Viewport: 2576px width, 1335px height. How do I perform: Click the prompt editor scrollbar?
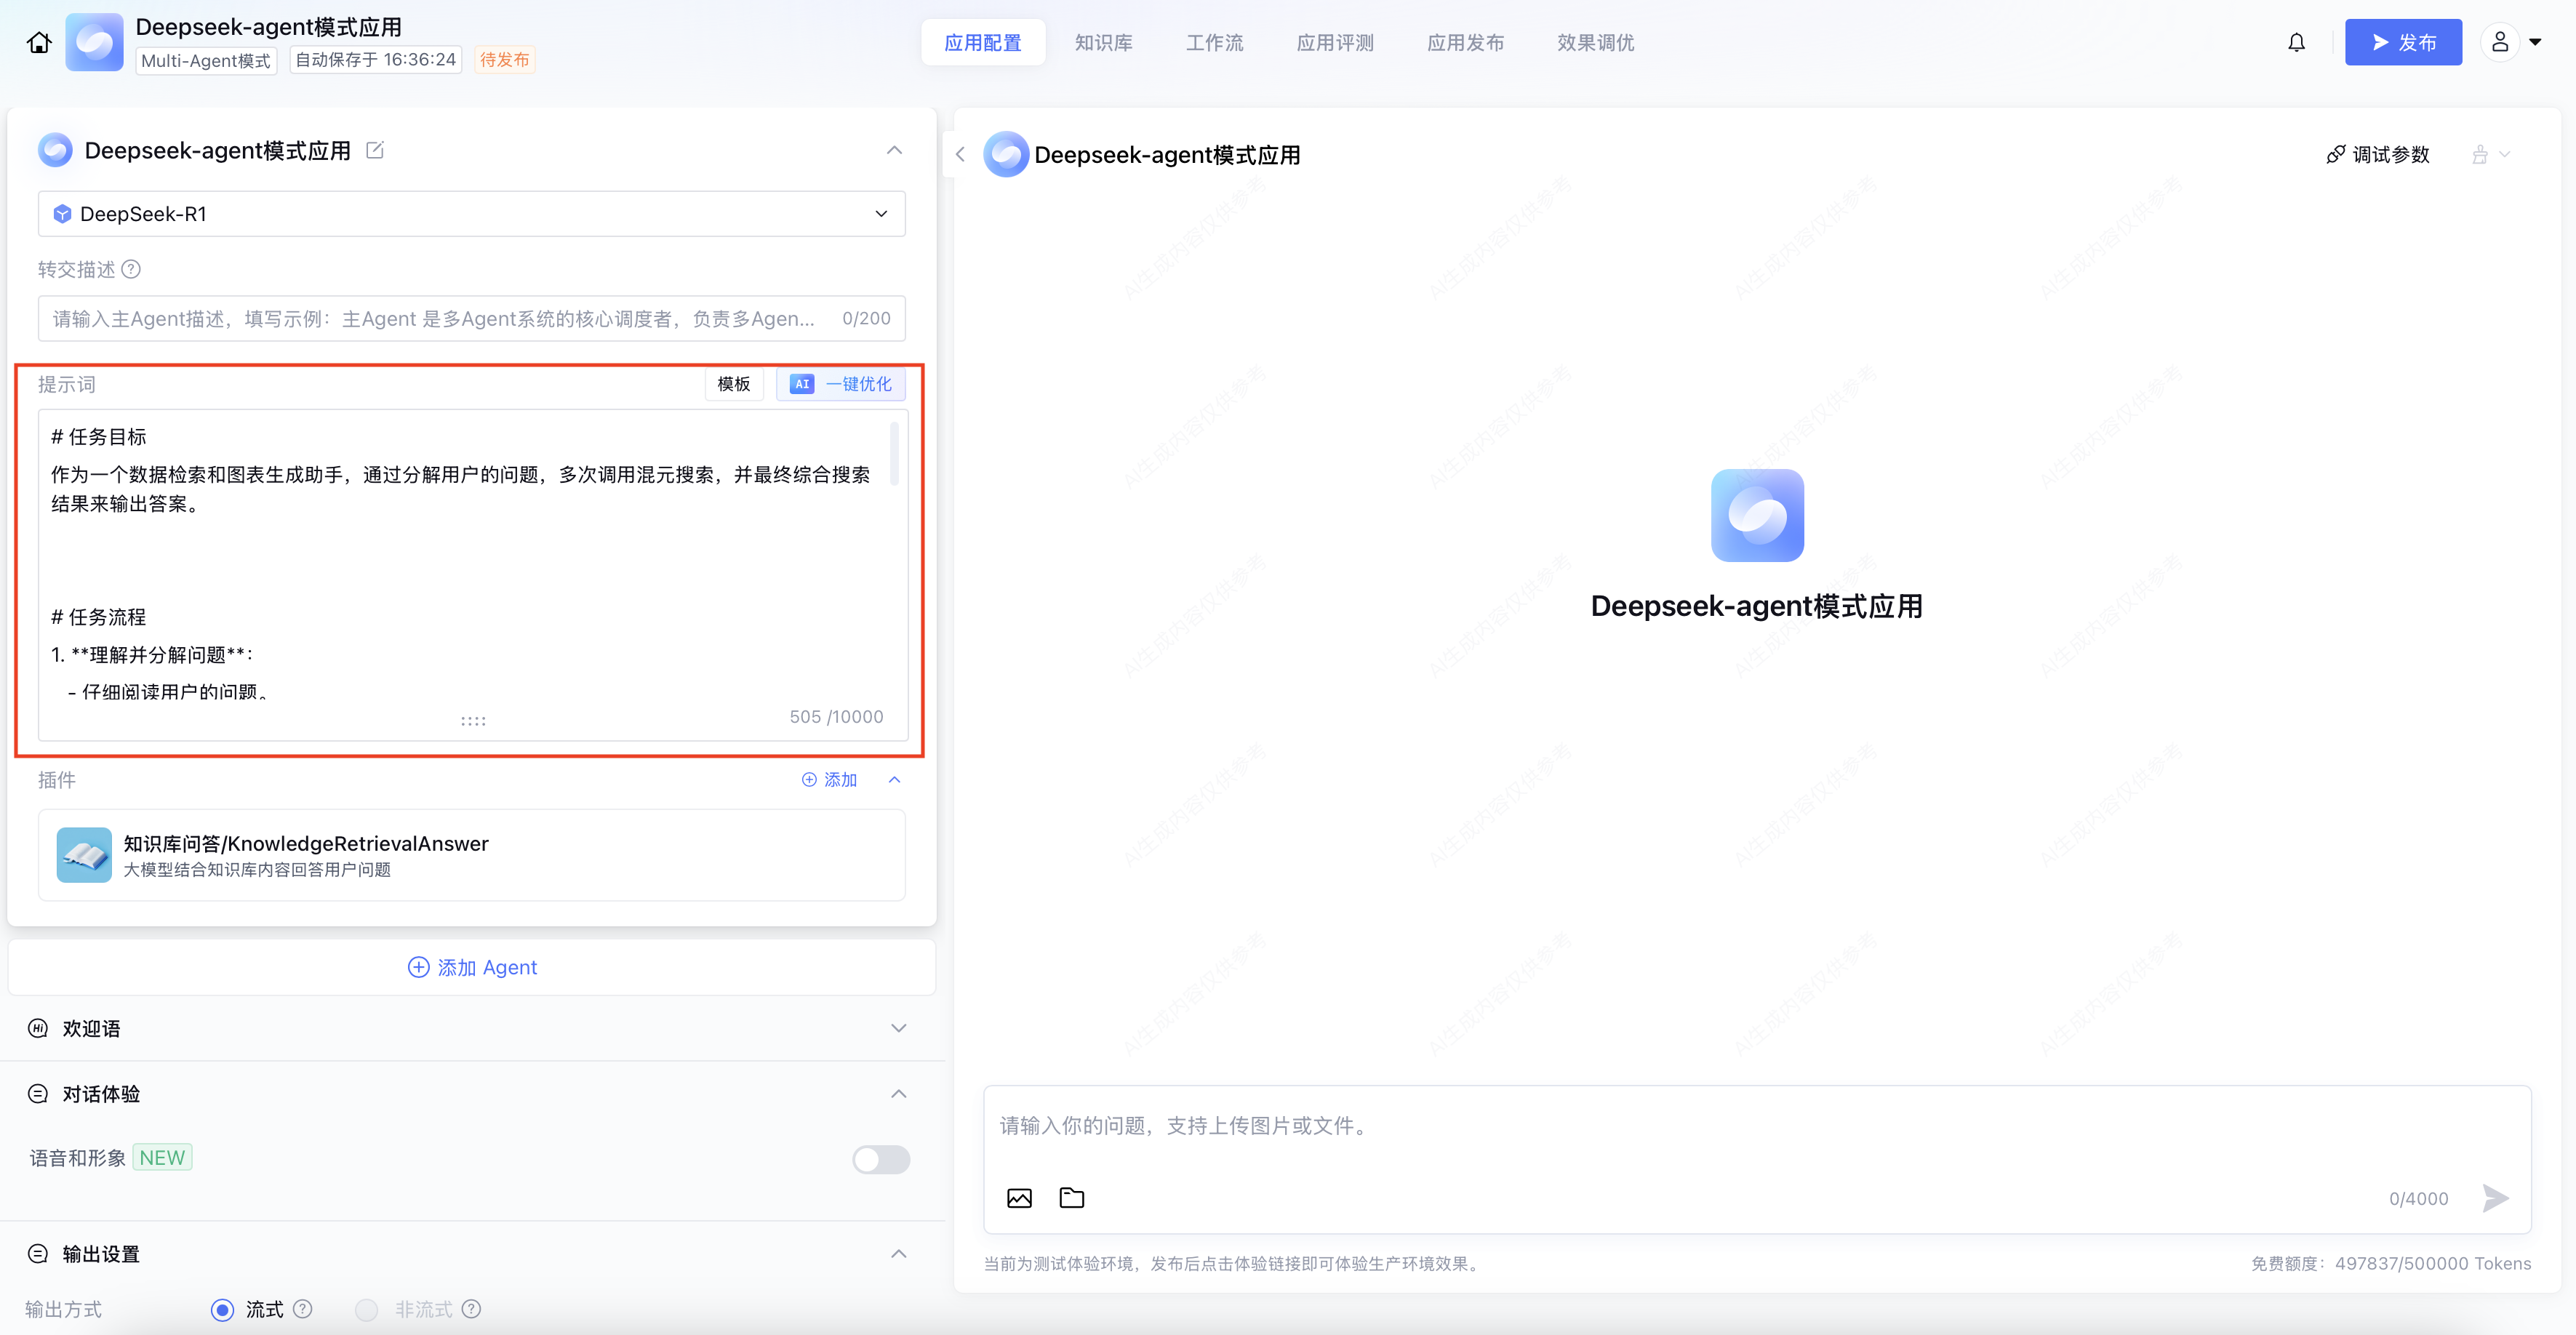pyautogui.click(x=894, y=453)
